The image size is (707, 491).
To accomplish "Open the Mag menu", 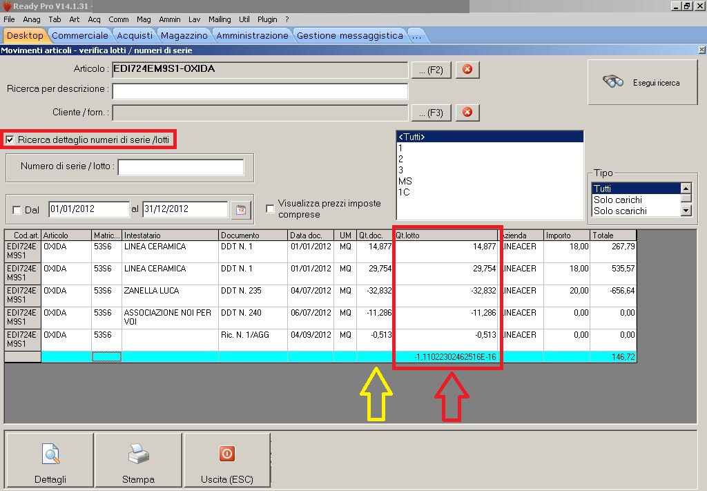I will (144, 19).
